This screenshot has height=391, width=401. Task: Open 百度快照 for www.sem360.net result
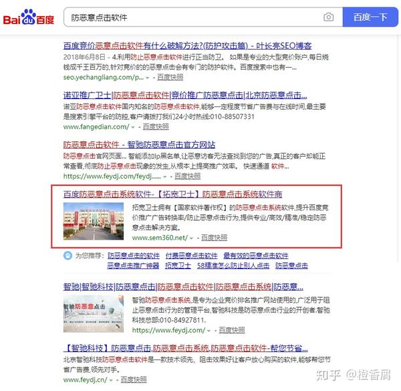click(215, 238)
